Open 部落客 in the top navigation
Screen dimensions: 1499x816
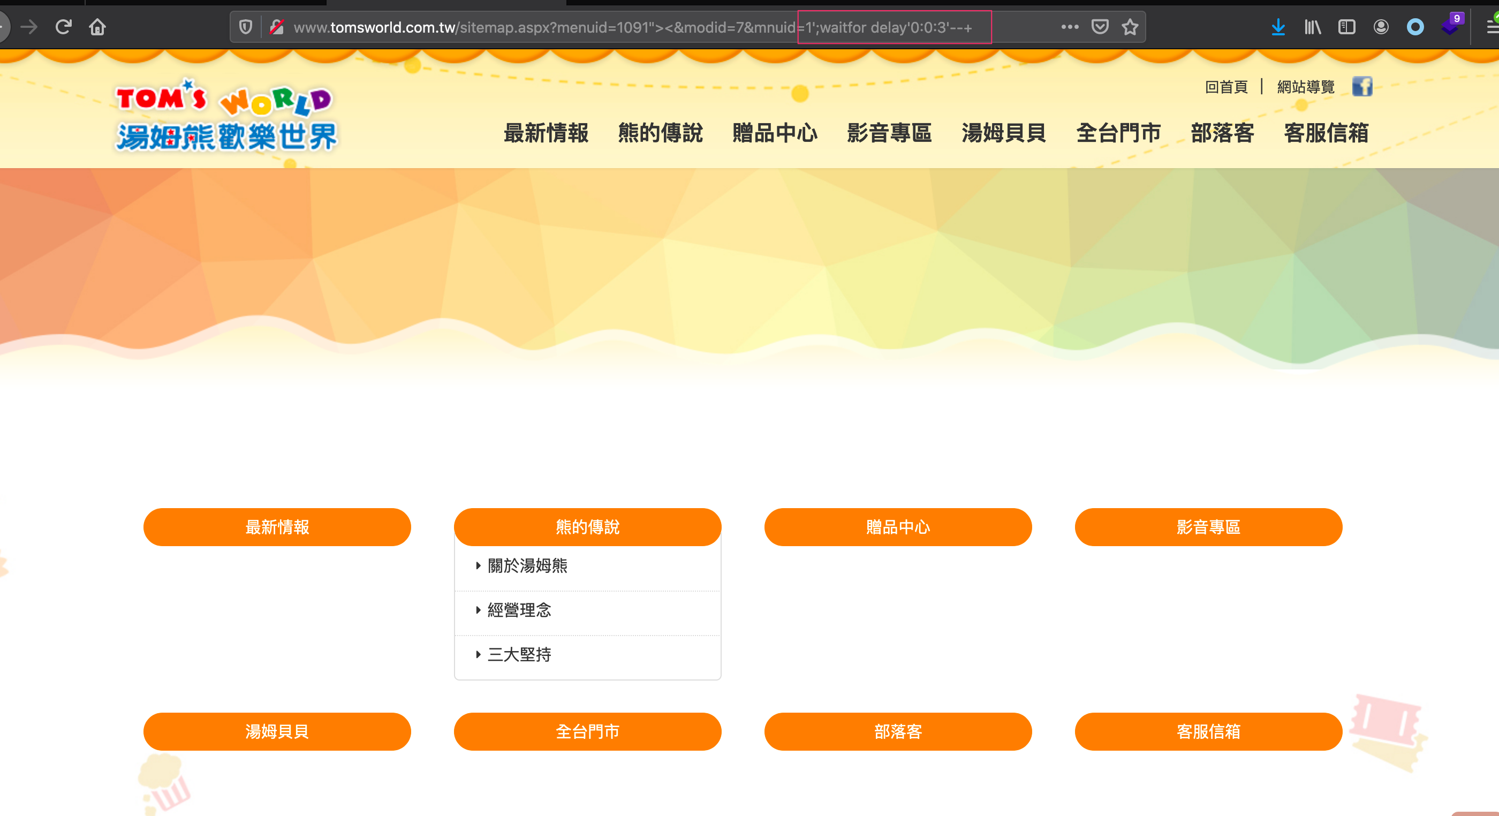pyautogui.click(x=1223, y=133)
